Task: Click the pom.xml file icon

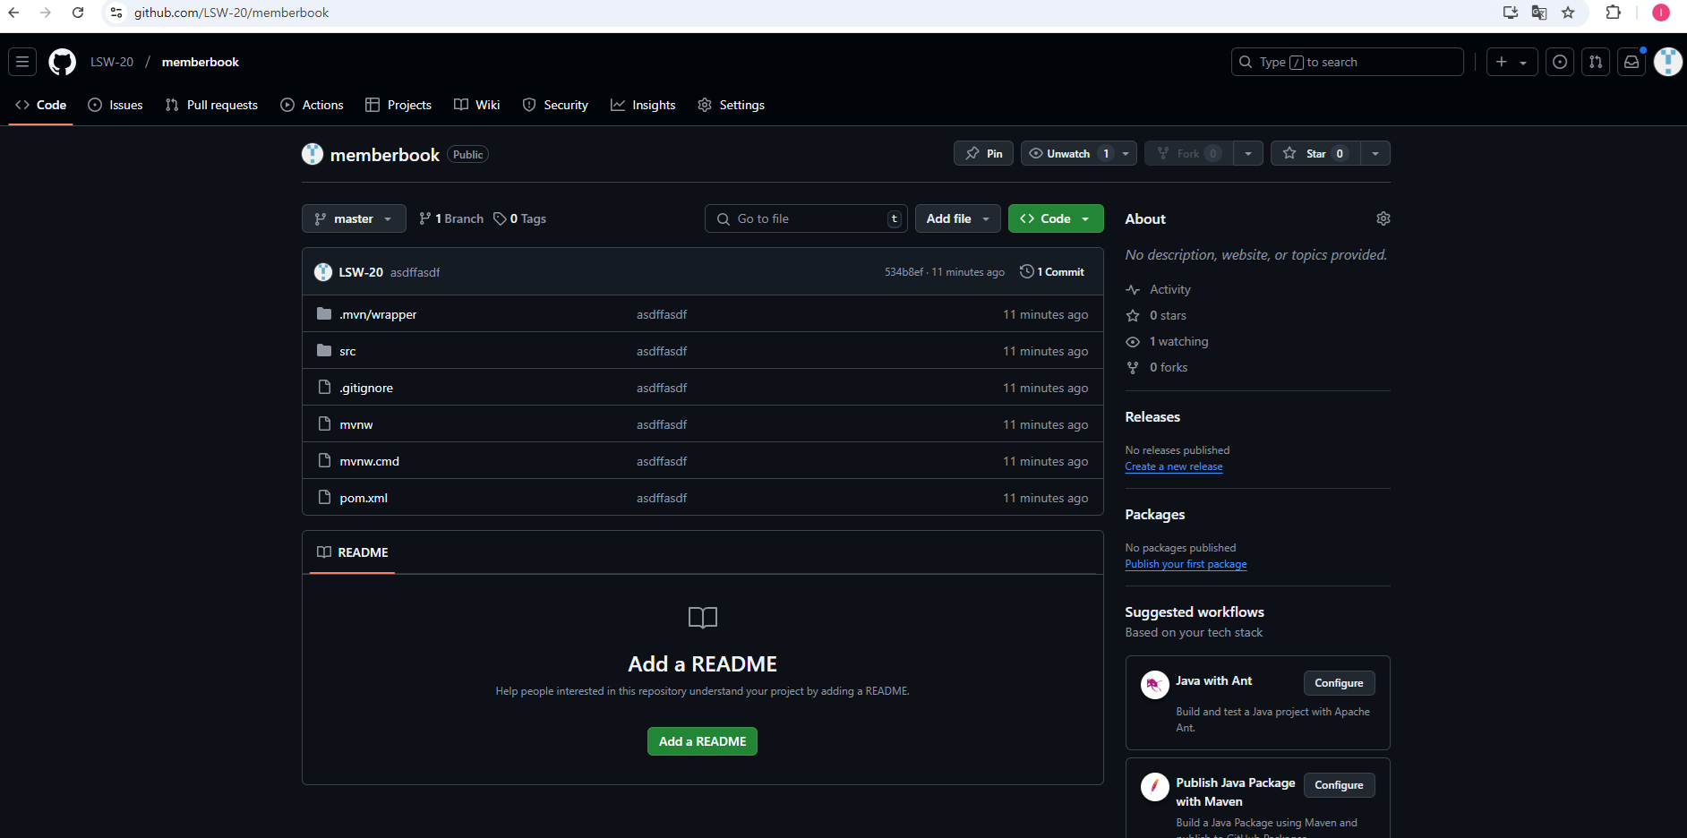Action: click(x=324, y=498)
